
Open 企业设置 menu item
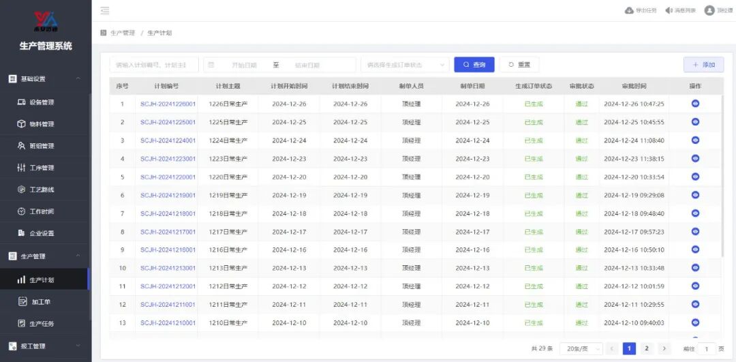tap(44, 233)
